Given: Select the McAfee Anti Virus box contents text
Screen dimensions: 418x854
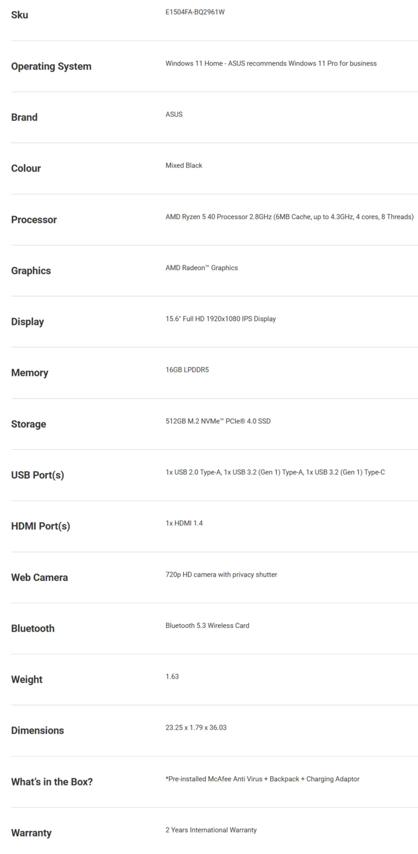Looking at the screenshot, I should 262,779.
